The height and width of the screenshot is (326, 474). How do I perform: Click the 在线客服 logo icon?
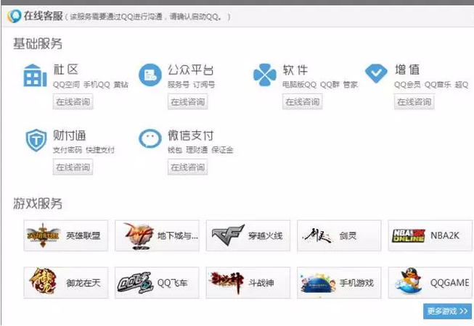(14, 16)
